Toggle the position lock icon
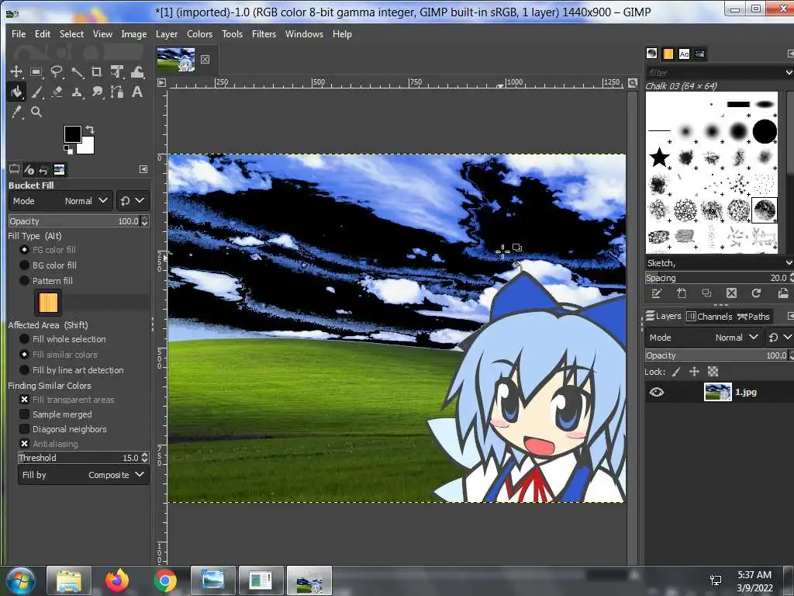Screen dimensions: 794x596 tap(694, 372)
